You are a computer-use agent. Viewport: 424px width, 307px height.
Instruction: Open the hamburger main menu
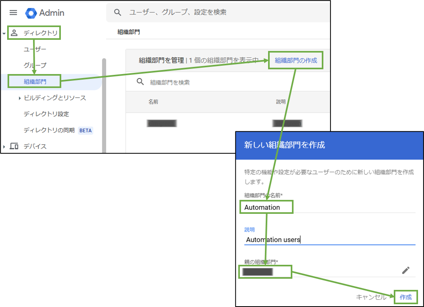coord(13,13)
